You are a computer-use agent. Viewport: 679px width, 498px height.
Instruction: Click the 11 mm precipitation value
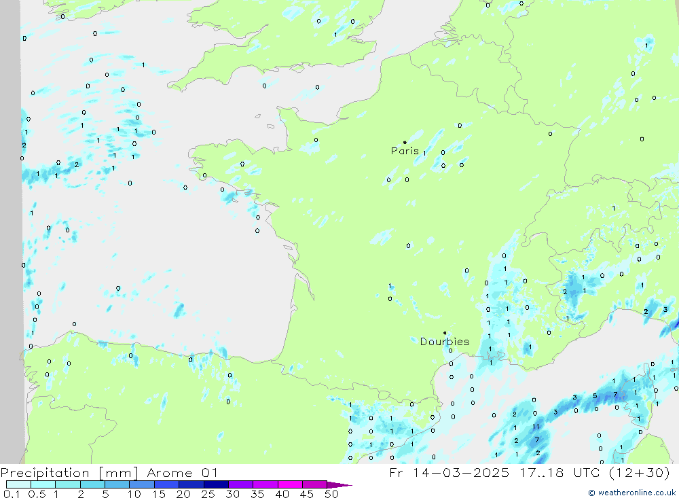[x=536, y=427]
